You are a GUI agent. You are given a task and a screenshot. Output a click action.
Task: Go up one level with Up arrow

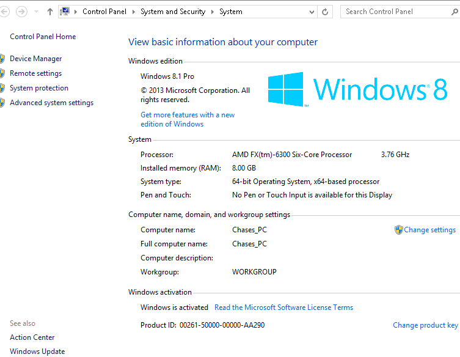coord(50,12)
